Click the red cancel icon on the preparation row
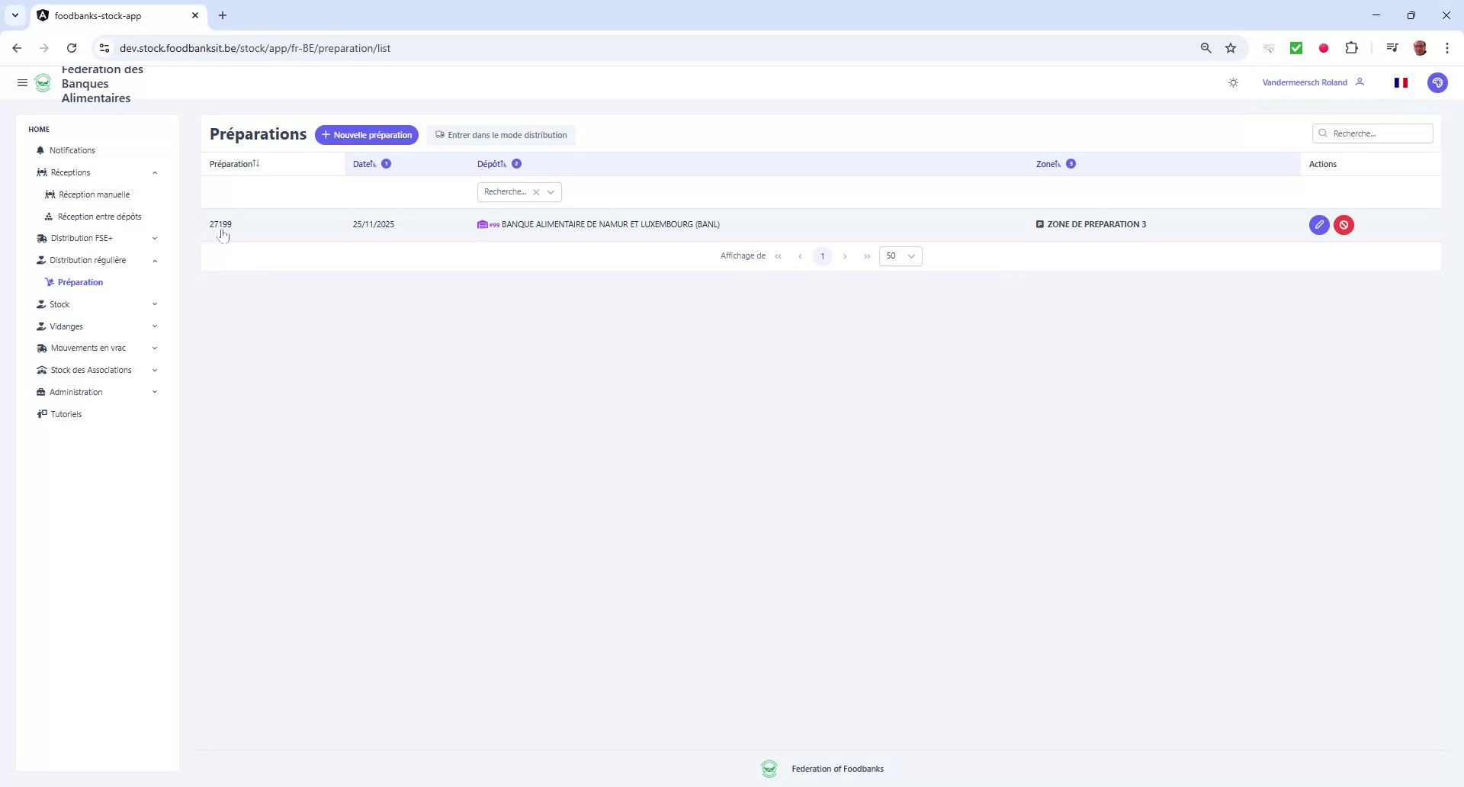The height and width of the screenshot is (787, 1464). (1344, 224)
